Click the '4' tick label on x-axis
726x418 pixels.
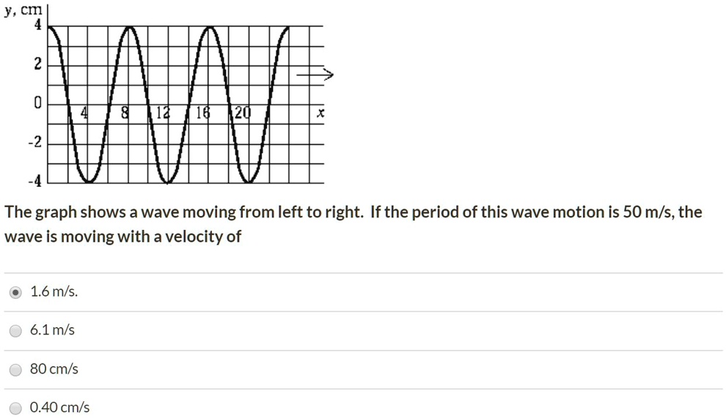(84, 112)
